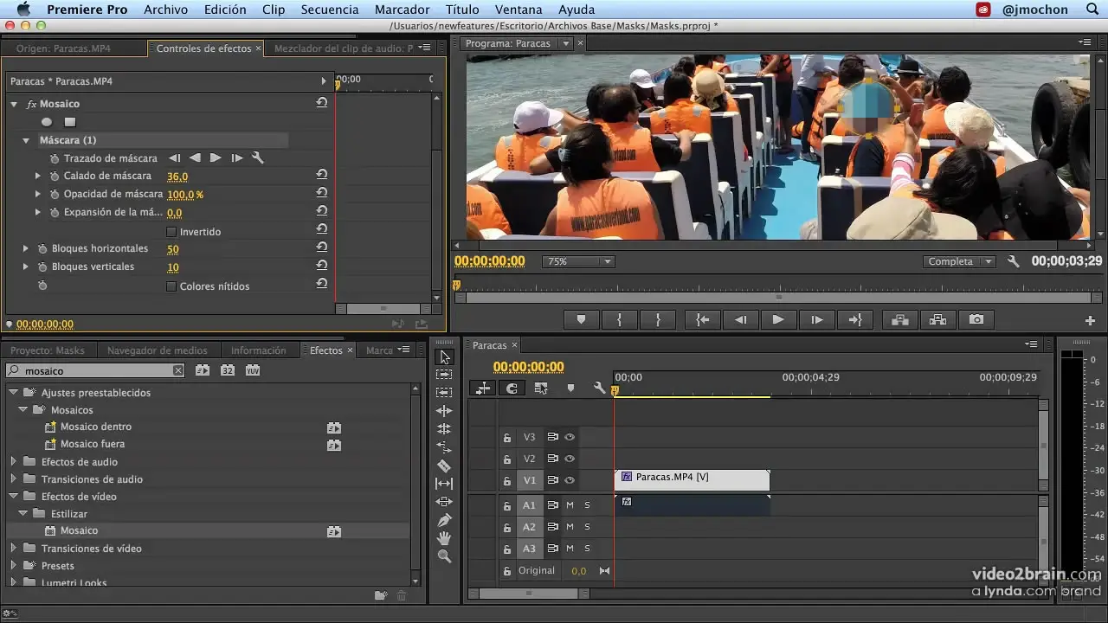The height and width of the screenshot is (623, 1108).
Task: Select the Pen tool in tools panel
Action: click(x=444, y=520)
